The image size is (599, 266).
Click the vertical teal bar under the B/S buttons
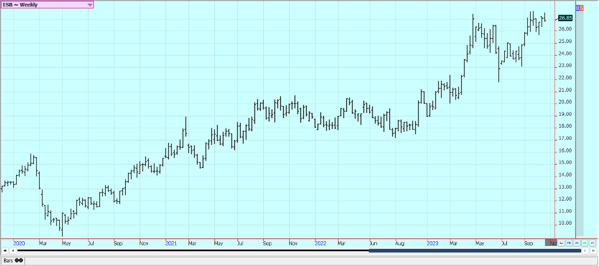580,123
